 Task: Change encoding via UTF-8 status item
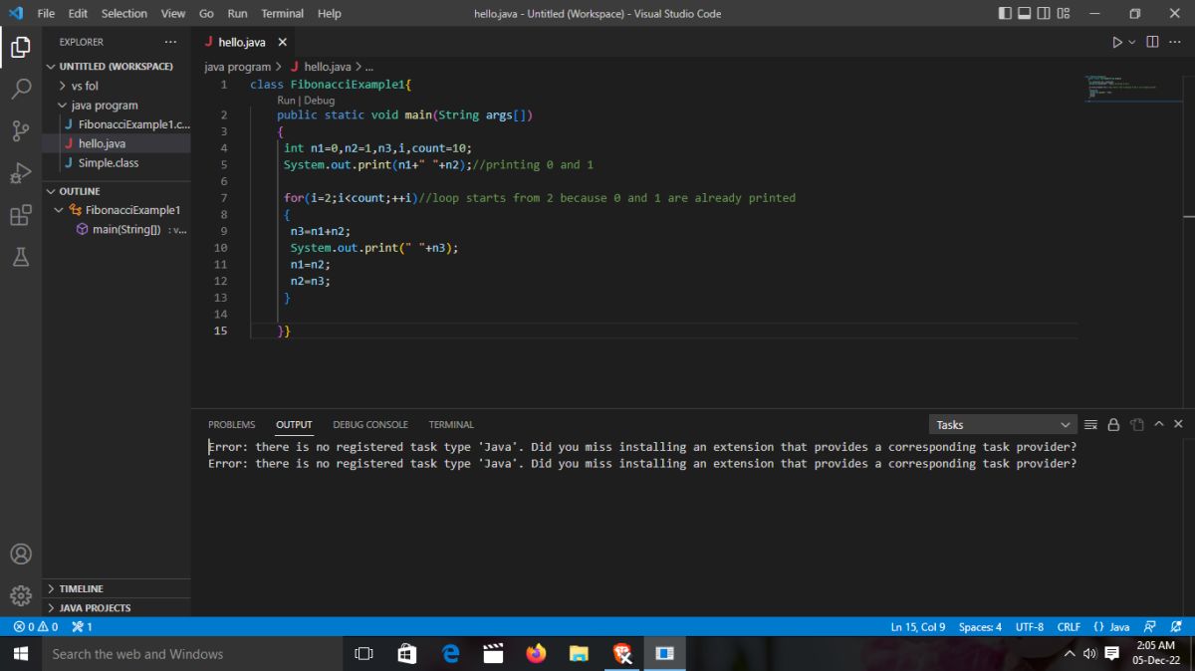point(1030,627)
